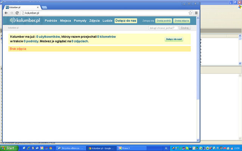Click the green signal bars tray icon
242x151 pixels.
click(x=180, y=148)
